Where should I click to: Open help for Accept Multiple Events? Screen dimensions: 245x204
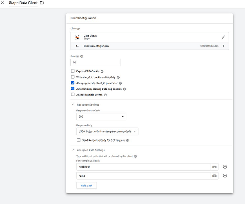(105, 95)
